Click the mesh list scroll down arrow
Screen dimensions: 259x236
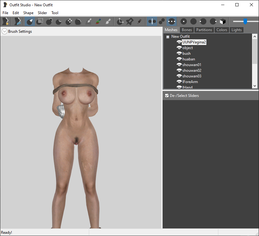point(255,86)
